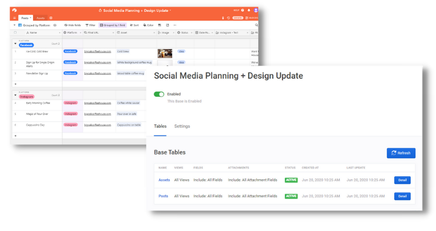Collapse the Facebook group
Viewport: 436px width, 231px height.
point(15,44)
